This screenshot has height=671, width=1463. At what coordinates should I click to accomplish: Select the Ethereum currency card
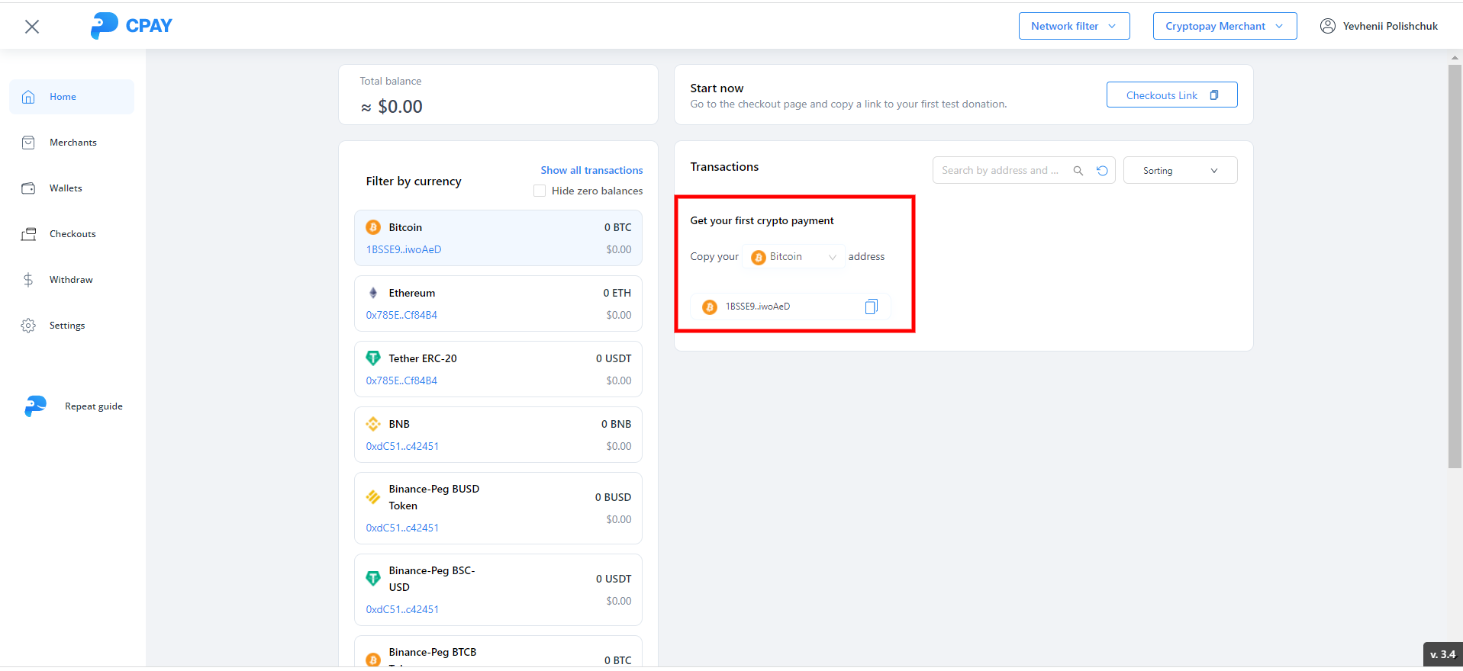(498, 303)
